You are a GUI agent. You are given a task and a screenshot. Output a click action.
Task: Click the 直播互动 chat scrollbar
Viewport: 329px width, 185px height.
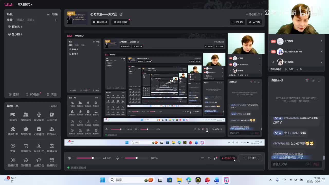[x=324, y=158]
